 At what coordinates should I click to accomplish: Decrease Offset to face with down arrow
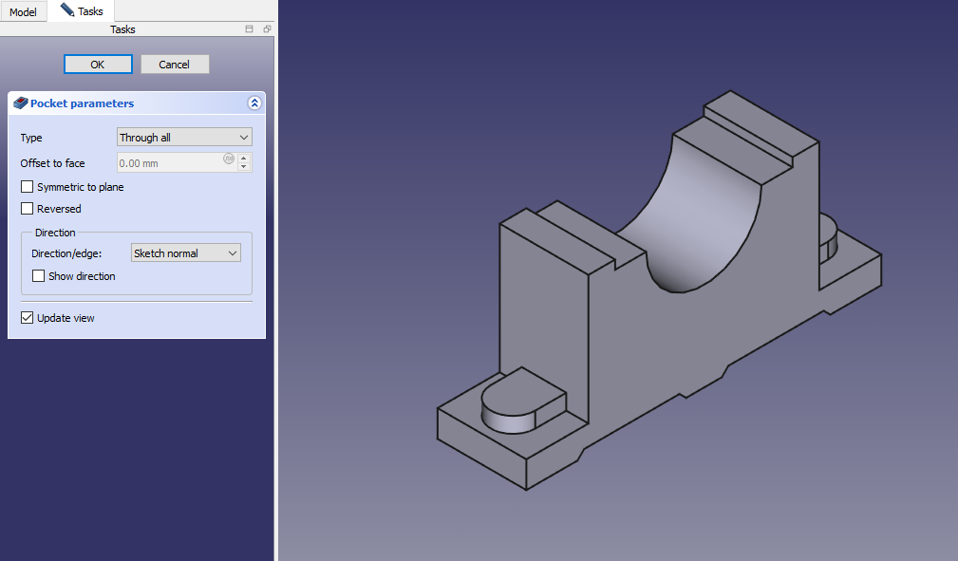click(x=244, y=167)
